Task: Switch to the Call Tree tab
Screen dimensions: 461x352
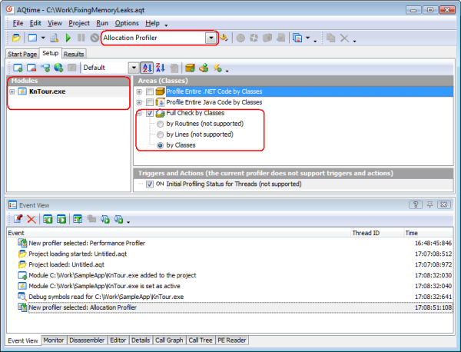Action: [201, 340]
